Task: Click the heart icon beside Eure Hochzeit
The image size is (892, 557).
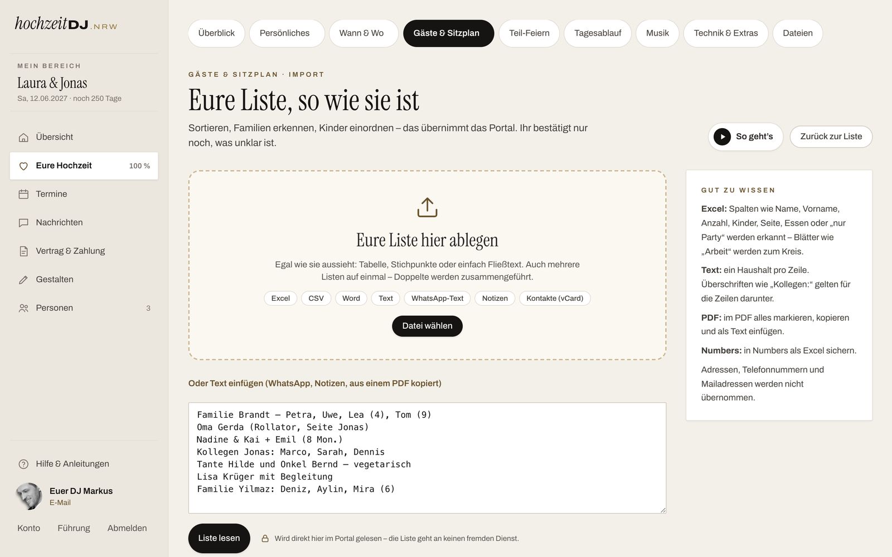Action: [23, 166]
